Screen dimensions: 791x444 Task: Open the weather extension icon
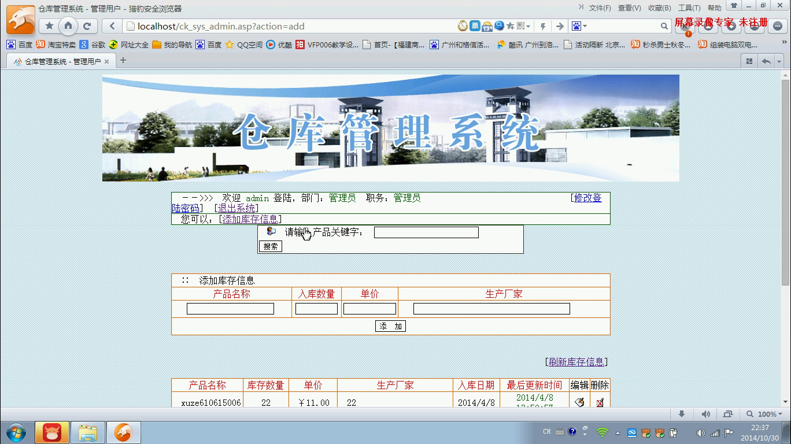coord(487,26)
